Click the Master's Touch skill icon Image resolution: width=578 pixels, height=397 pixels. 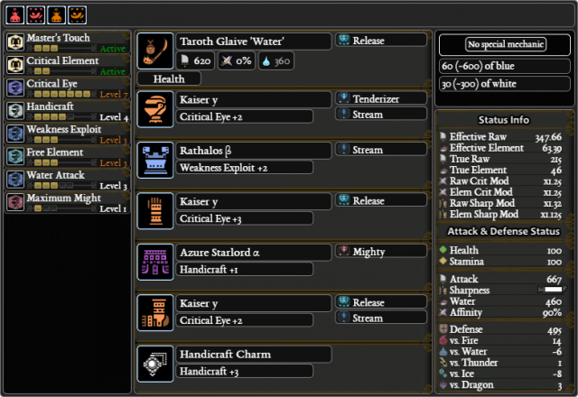click(x=15, y=42)
